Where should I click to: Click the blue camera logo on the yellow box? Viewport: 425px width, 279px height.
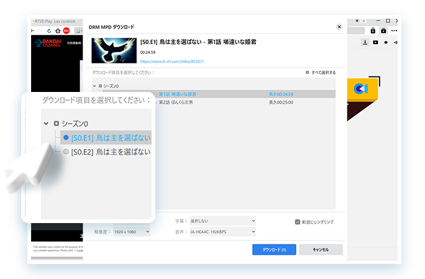click(361, 88)
